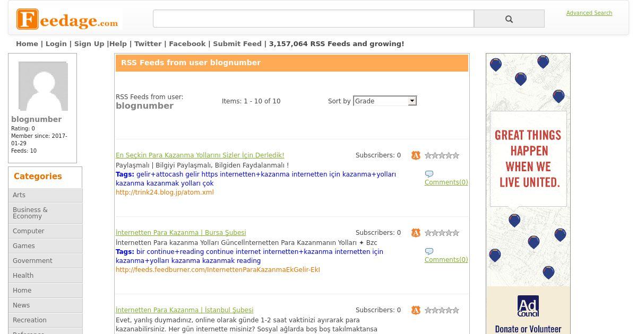Open Comments(0) for En Seçkin feed
Viewport: 637px width, 334px height.
coord(446,182)
